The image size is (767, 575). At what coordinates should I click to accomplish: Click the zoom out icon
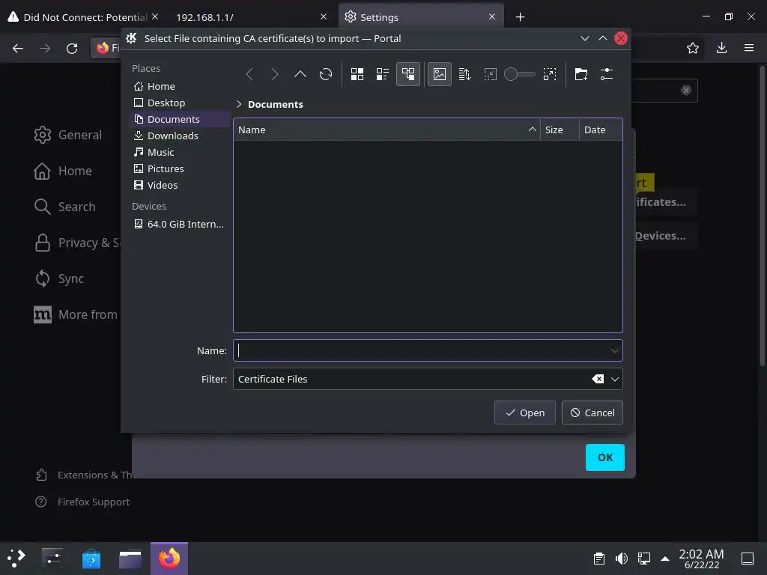click(490, 74)
